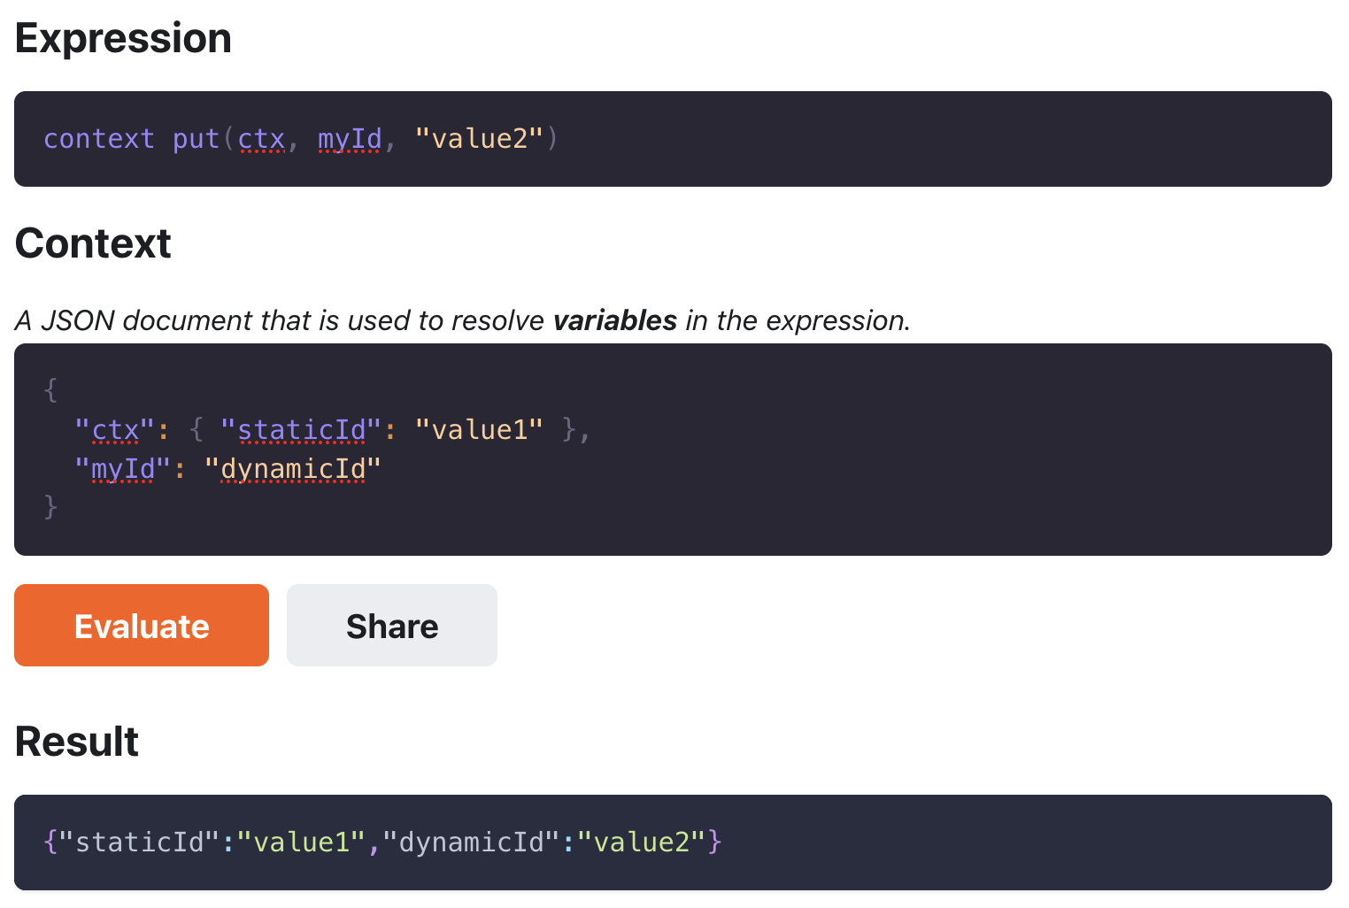Viewport: 1349px width, 908px height.
Task: Click inside the Context JSON editor
Action: (673, 450)
